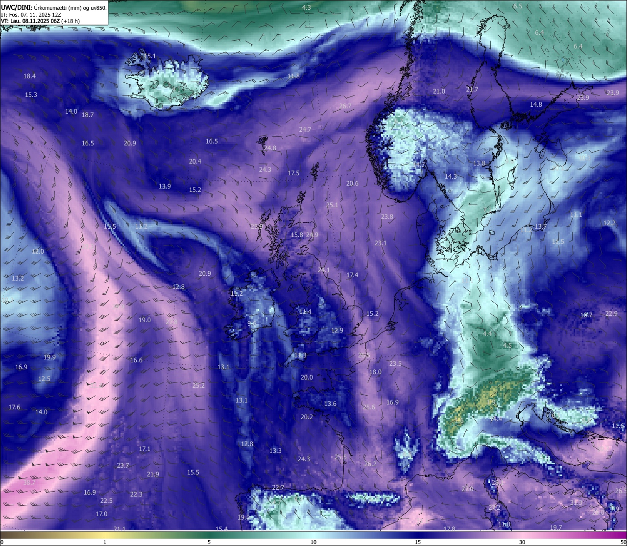The image size is (627, 546).
Task: Click the map value '18.7'
Action: pos(88,115)
